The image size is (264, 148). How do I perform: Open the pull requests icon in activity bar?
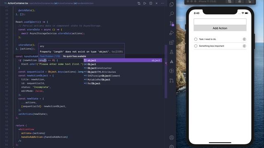point(172,81)
